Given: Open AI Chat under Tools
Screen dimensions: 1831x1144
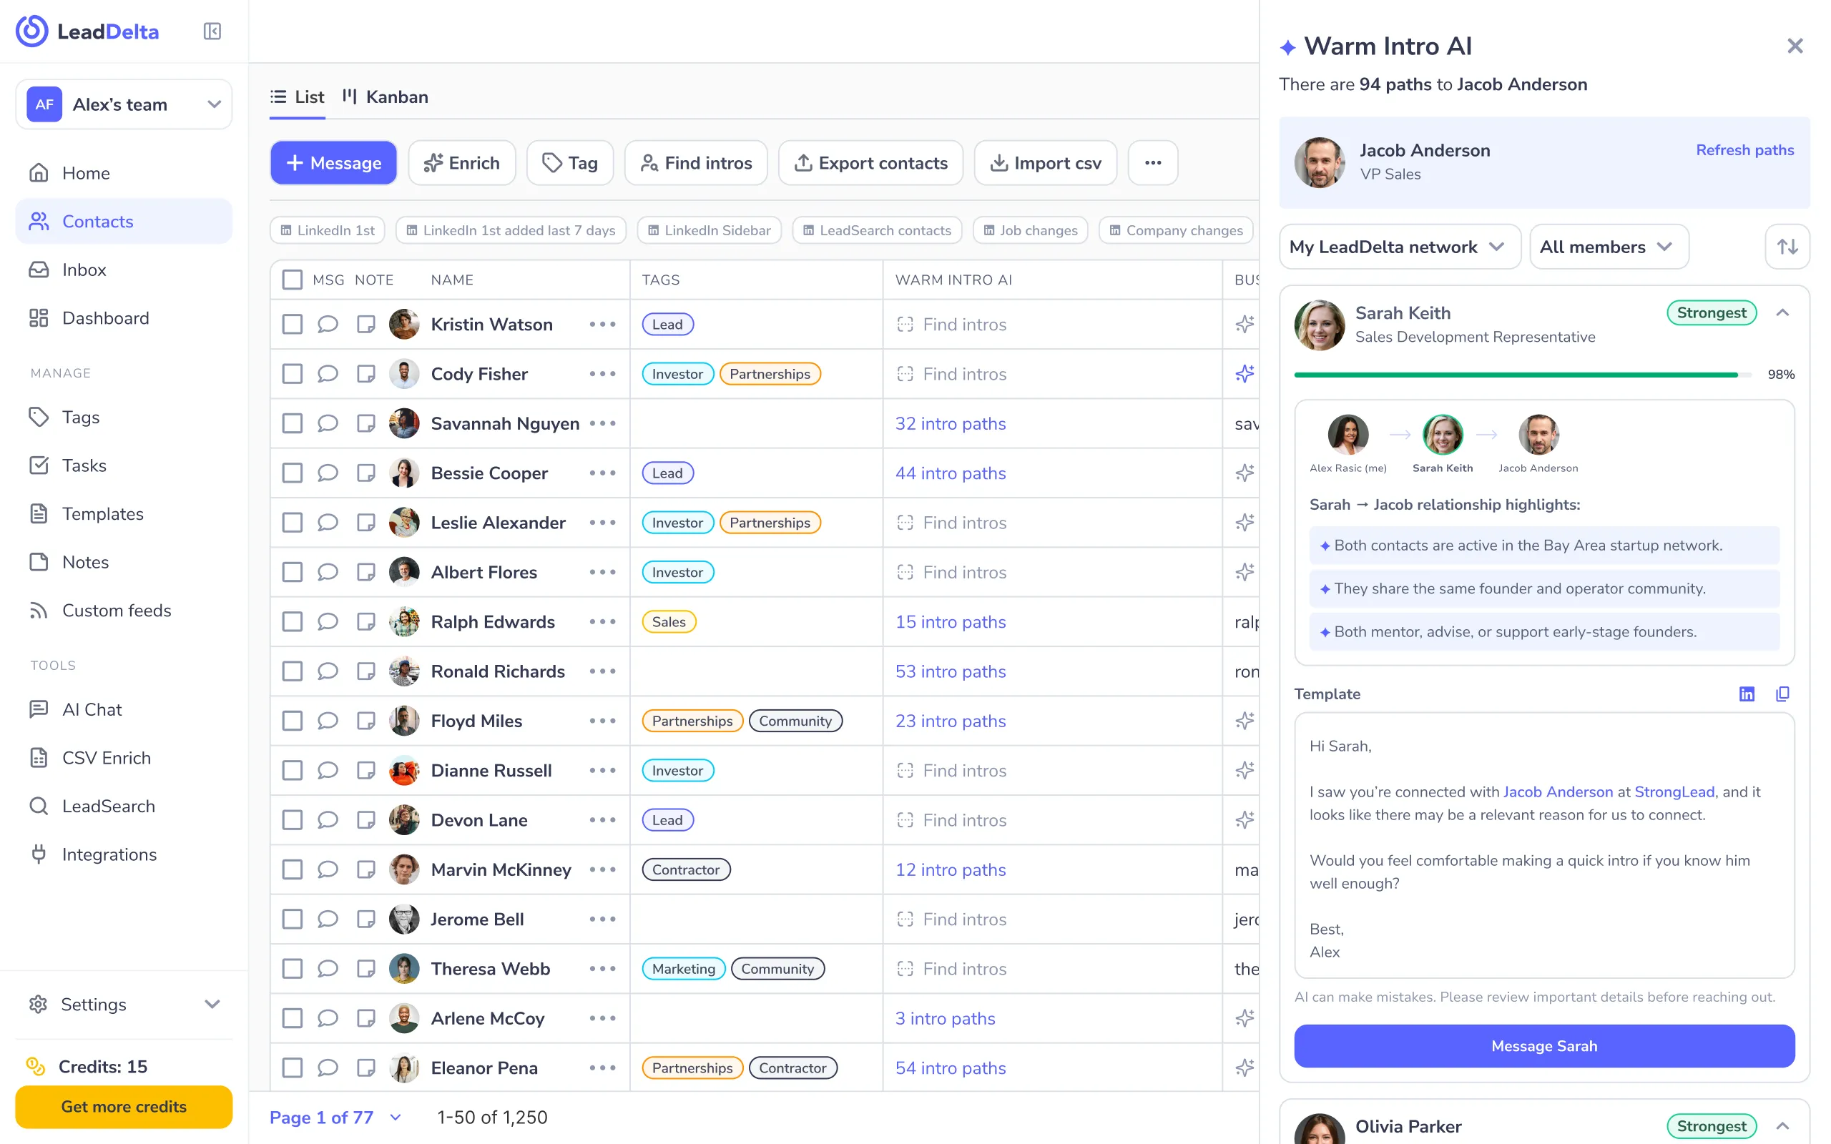Looking at the screenshot, I should tap(124, 710).
